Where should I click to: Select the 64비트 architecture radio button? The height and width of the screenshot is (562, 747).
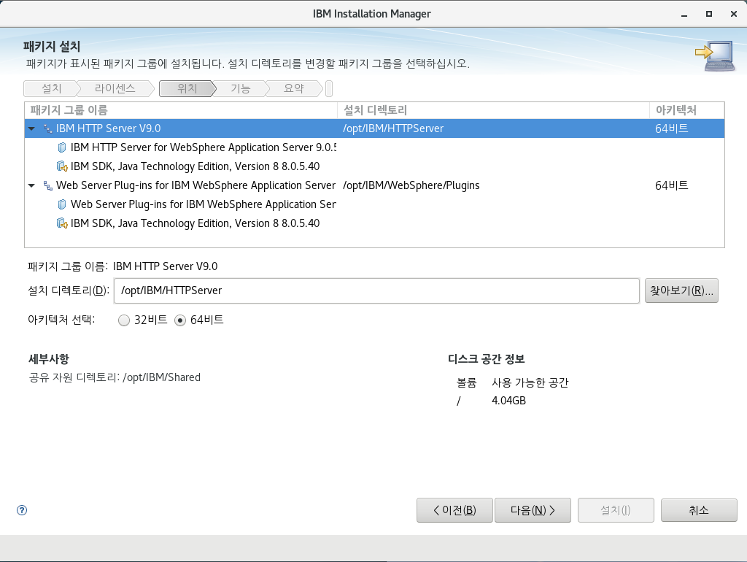180,320
